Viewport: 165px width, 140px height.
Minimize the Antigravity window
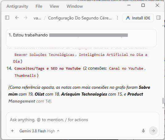tap(129, 5)
